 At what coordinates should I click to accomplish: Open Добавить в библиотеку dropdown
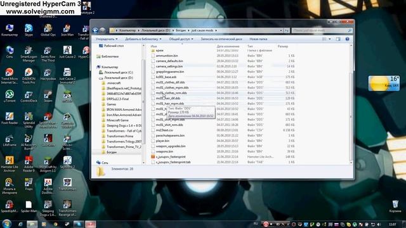143,39
